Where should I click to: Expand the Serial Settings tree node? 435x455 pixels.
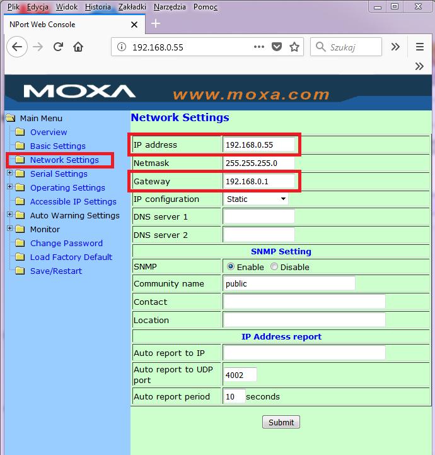tap(10, 173)
